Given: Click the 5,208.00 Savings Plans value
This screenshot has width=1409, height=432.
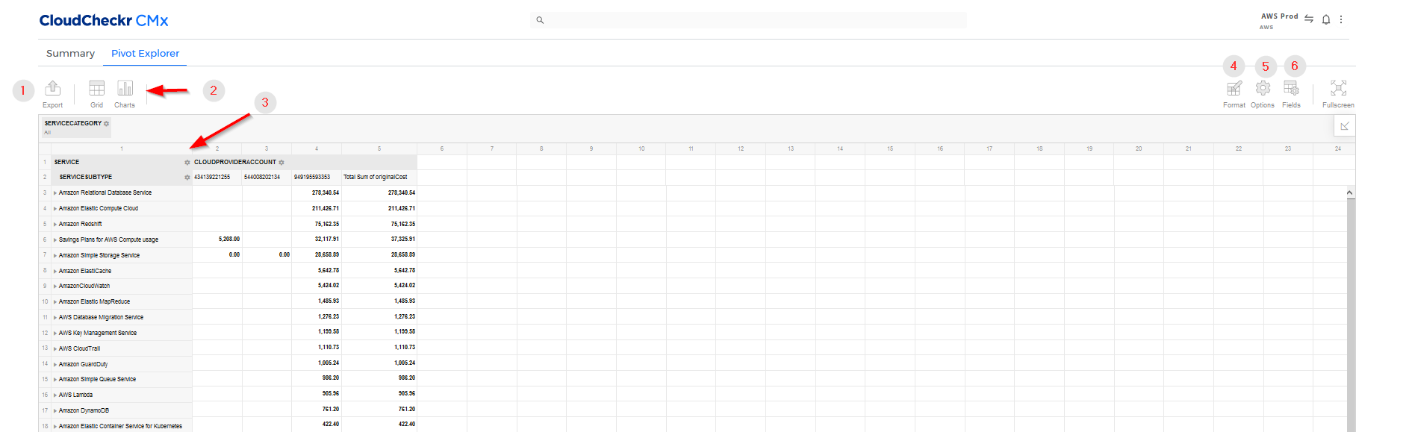Looking at the screenshot, I should click(229, 240).
